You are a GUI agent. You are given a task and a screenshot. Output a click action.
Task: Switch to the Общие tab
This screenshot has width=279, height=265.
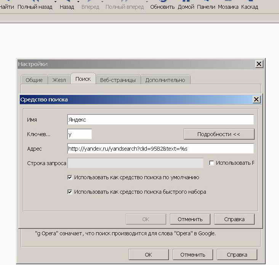[34, 80]
